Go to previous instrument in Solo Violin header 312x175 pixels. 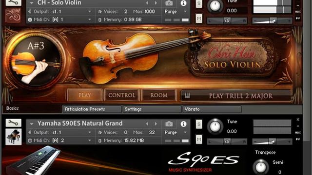147,3
